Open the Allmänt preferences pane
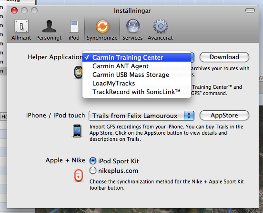The image size is (263, 213). [x=21, y=30]
